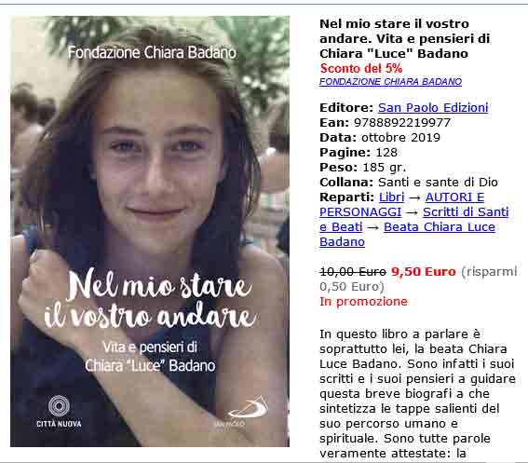This screenshot has height=463, width=528.
Task: Click the Città Nuova logo on cover
Action: [x=59, y=412]
